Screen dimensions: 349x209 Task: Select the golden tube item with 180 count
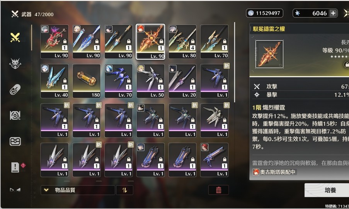(x=87, y=81)
